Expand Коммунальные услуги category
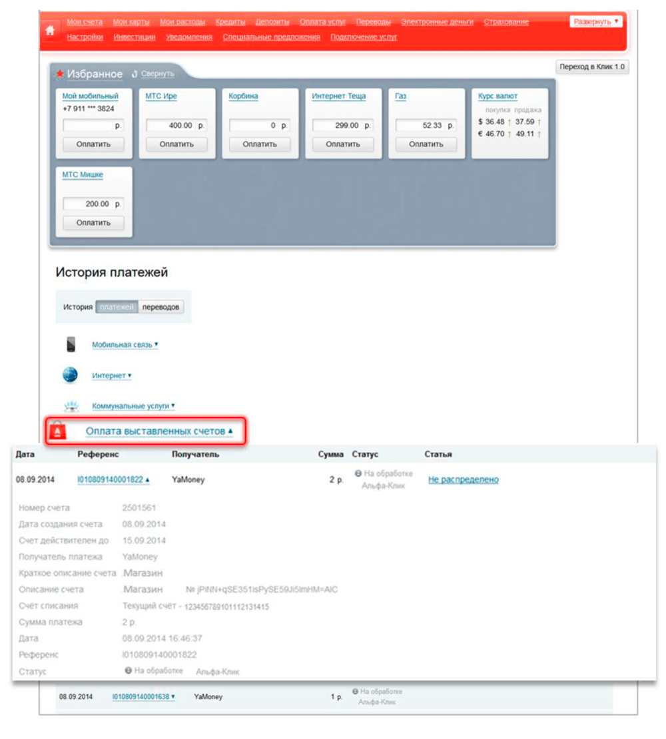666x739 pixels. (133, 406)
